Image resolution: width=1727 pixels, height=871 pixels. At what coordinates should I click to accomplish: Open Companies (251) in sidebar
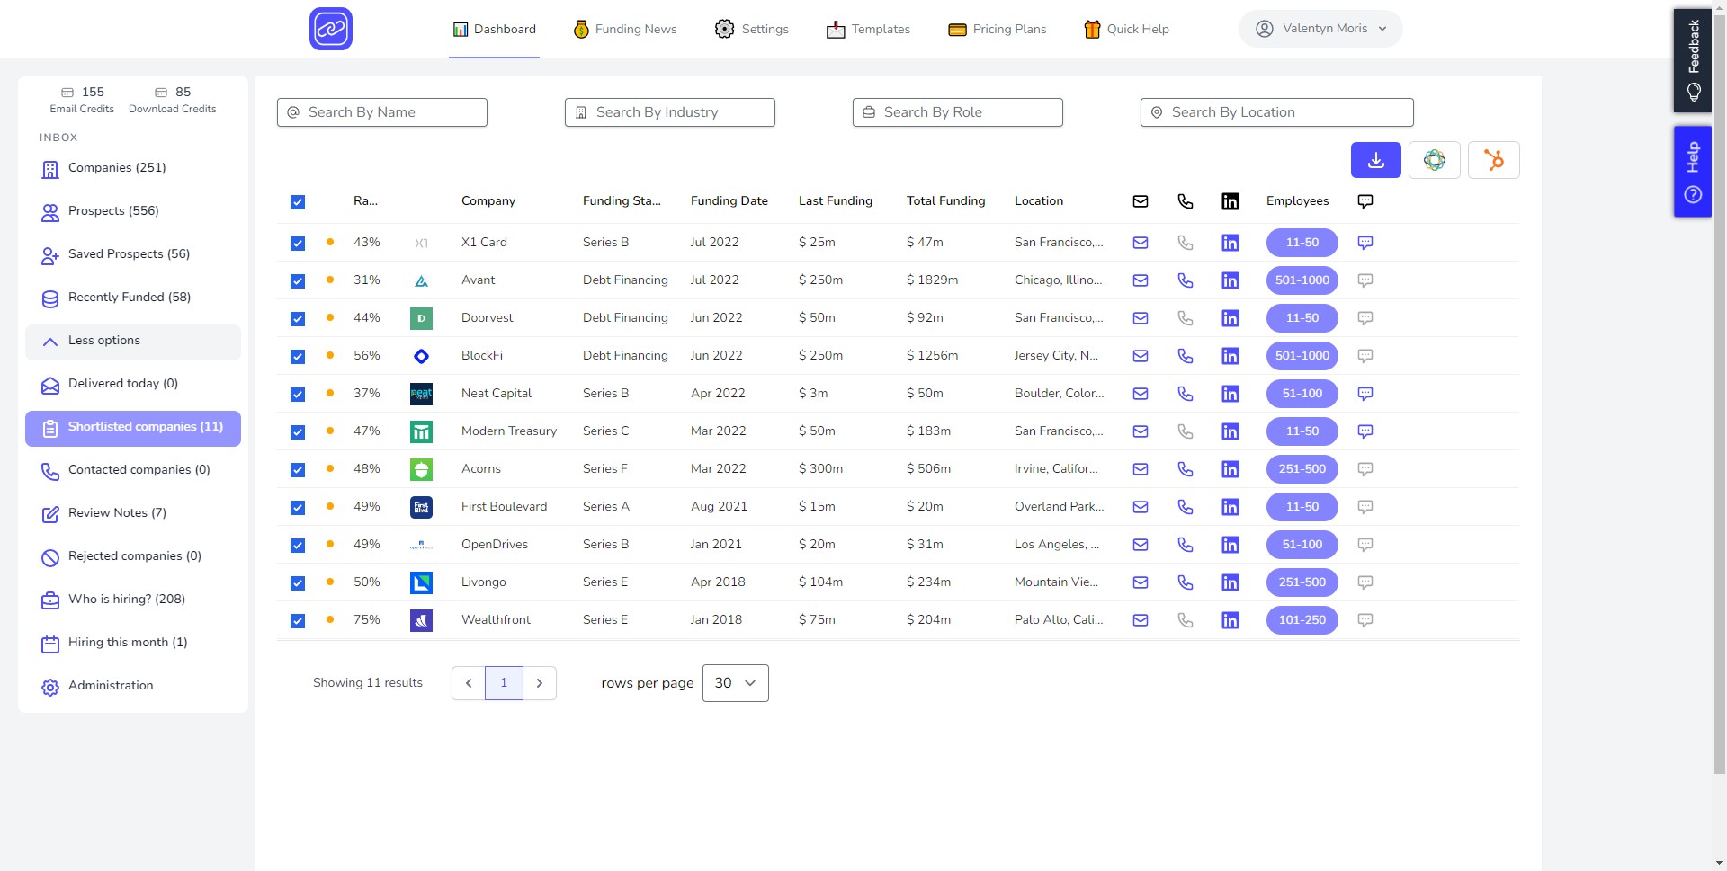coord(133,169)
